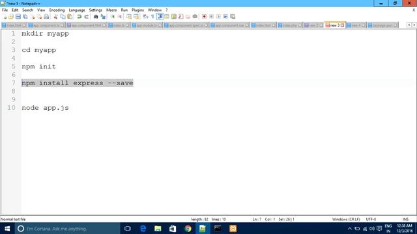Viewport: 417px width, 234px height.
Task: Open the Command Prompt taskbar icon
Action: [x=218, y=228]
